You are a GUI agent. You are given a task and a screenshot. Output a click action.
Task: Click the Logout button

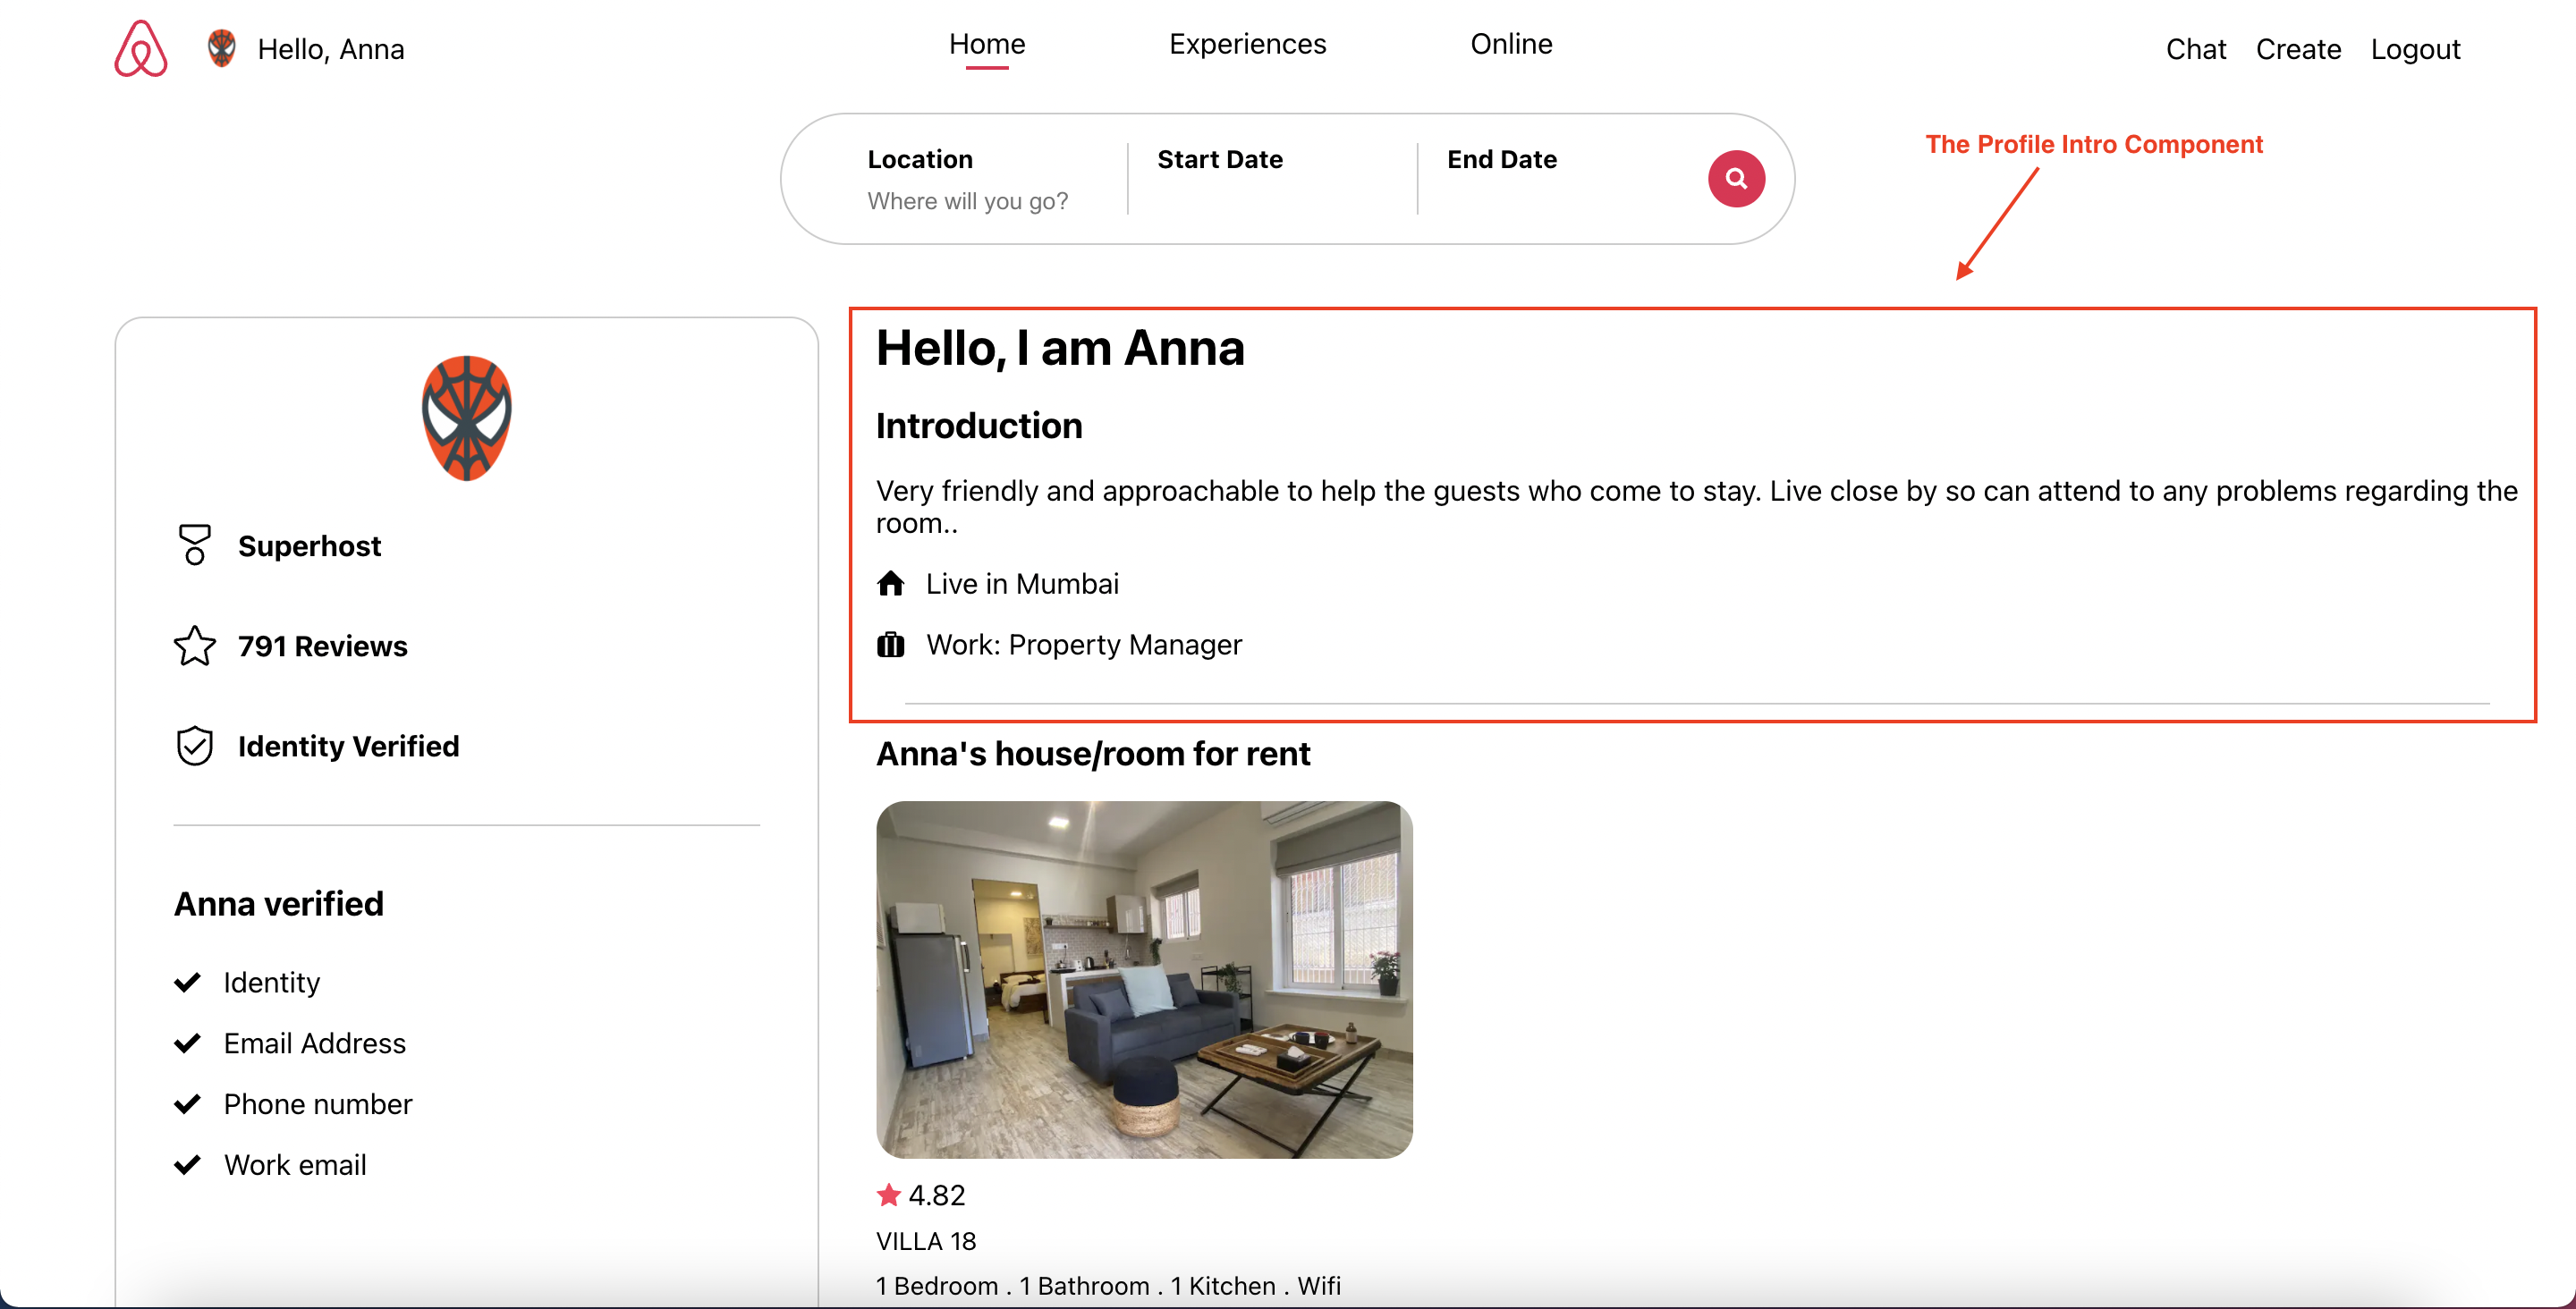(2414, 46)
